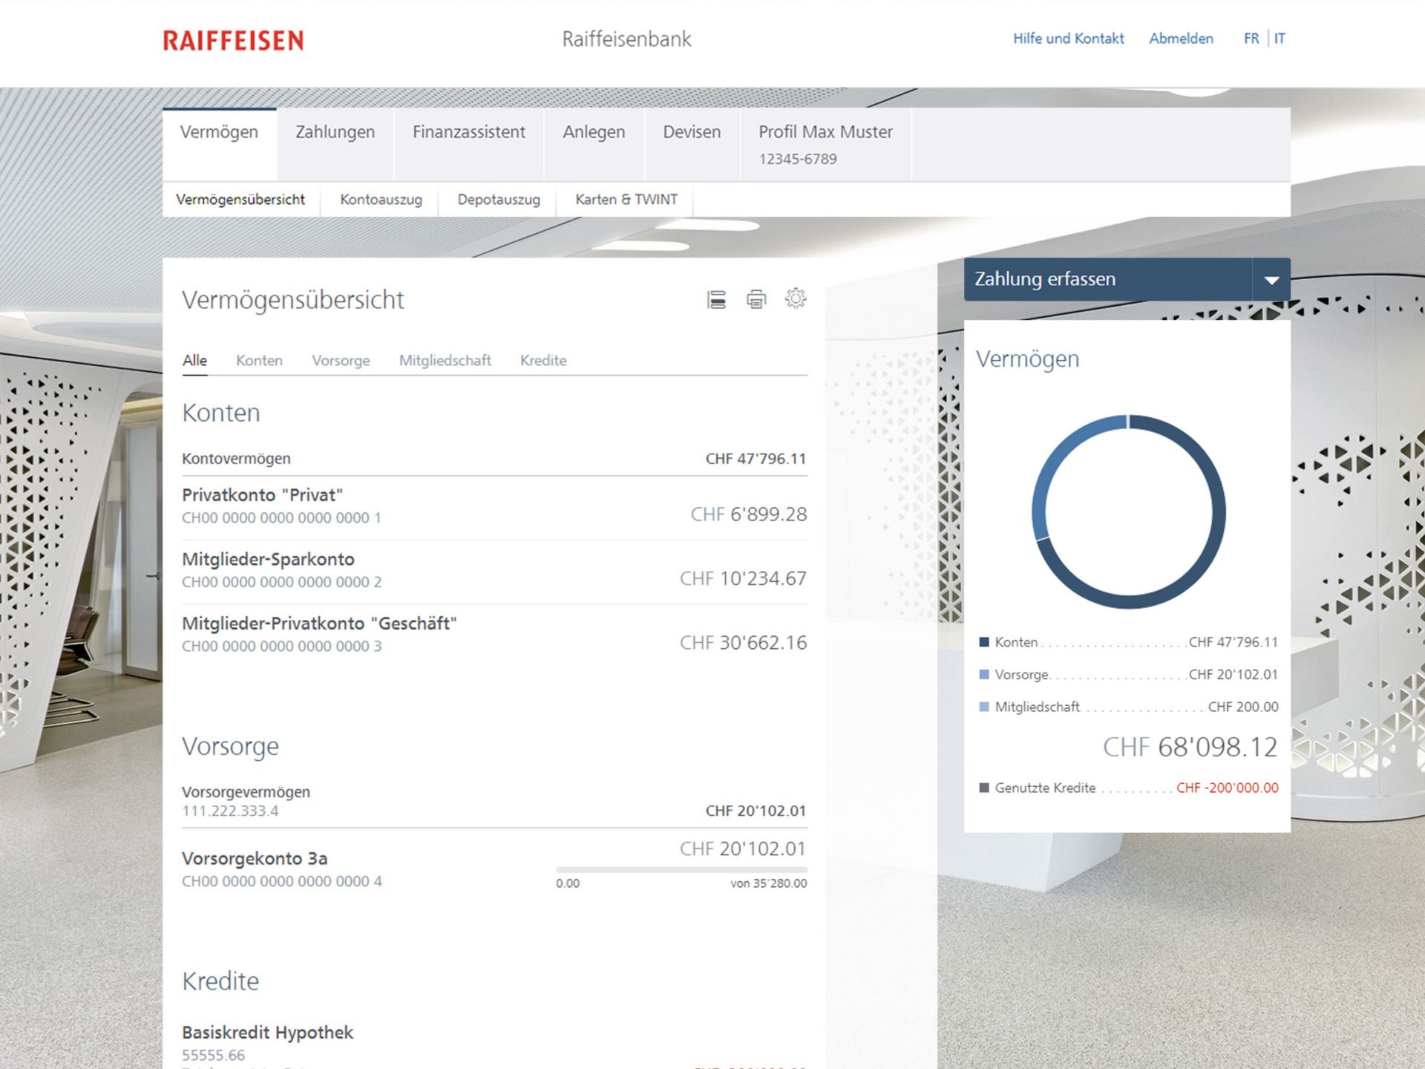Expand the Zahlung erfassen dropdown arrow

pos(1271,280)
